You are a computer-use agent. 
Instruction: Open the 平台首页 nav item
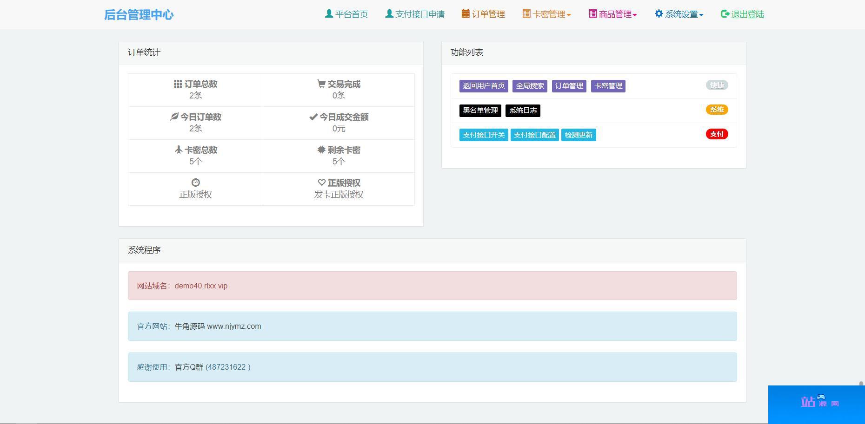(352, 14)
